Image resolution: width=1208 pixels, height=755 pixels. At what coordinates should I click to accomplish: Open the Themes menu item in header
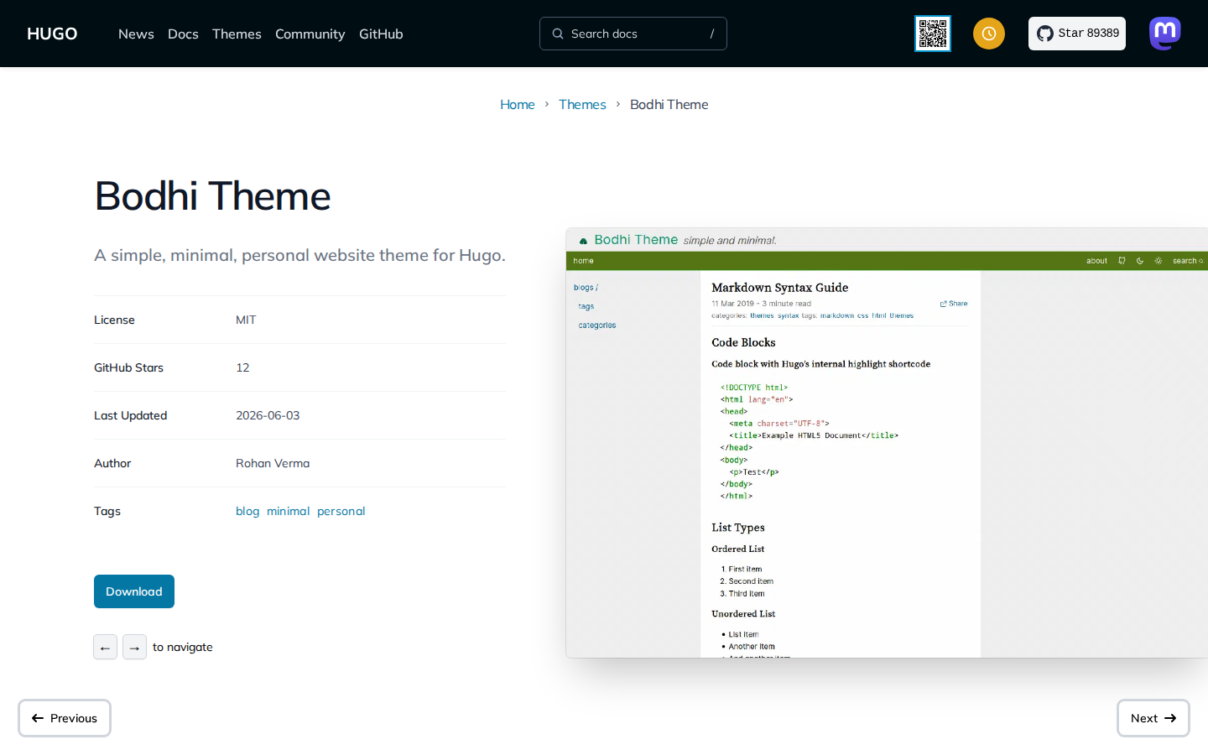click(237, 34)
